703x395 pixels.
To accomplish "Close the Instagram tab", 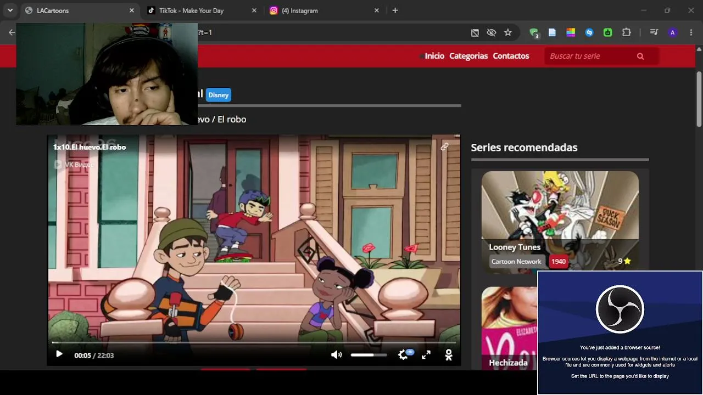I will click(x=377, y=10).
